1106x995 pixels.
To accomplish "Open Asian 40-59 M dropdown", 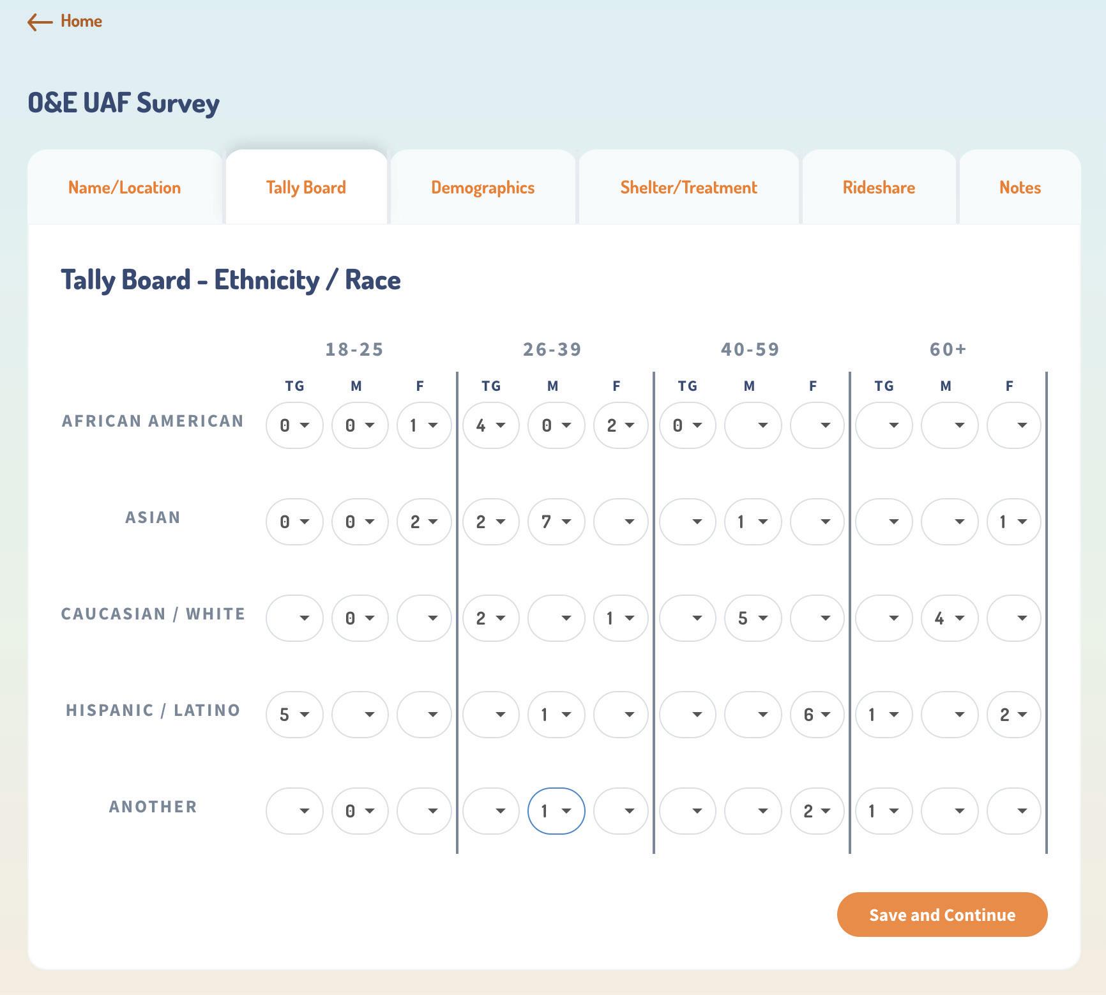I will point(753,522).
